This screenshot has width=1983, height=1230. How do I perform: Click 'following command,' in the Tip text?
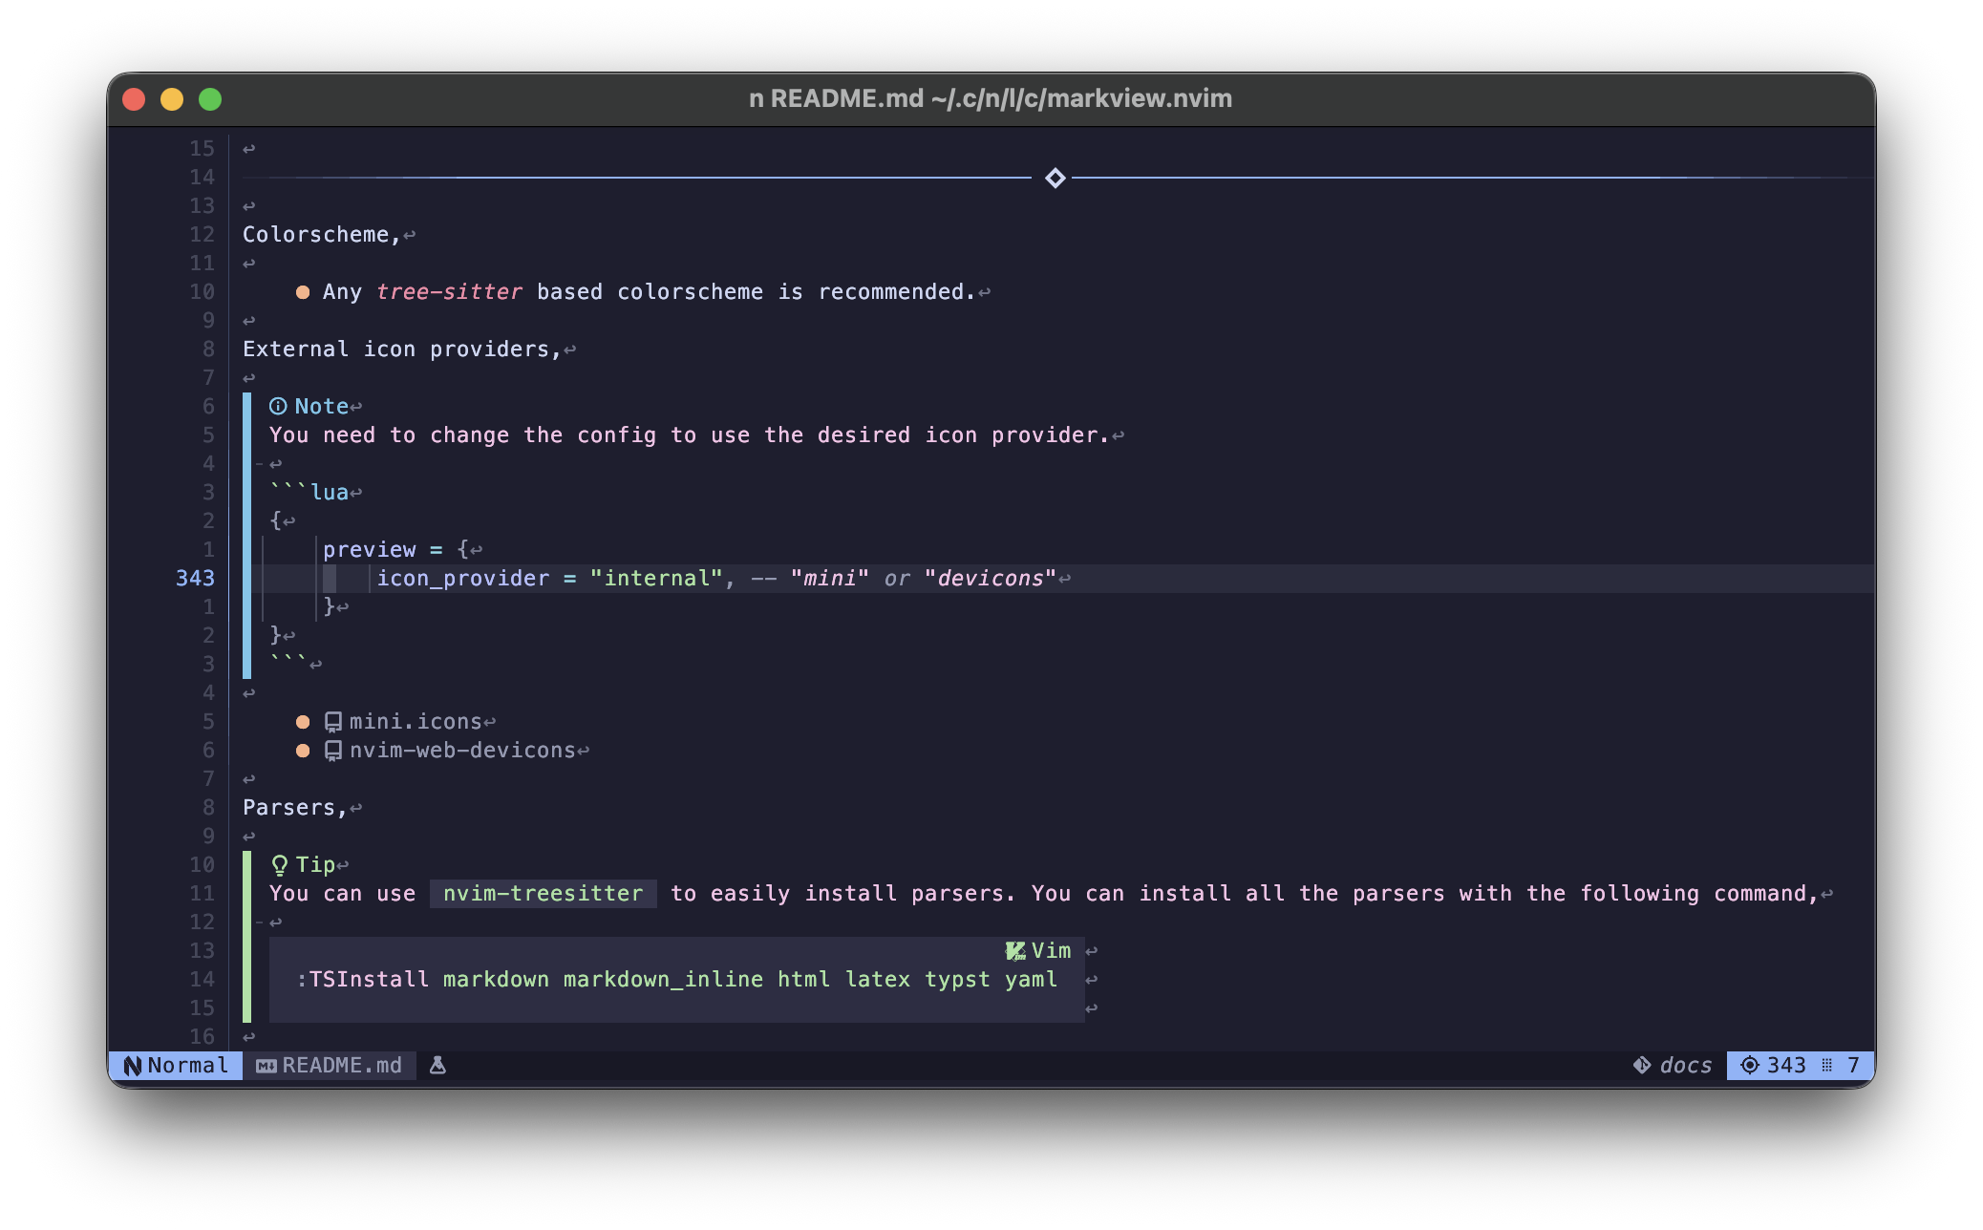(x=1698, y=894)
